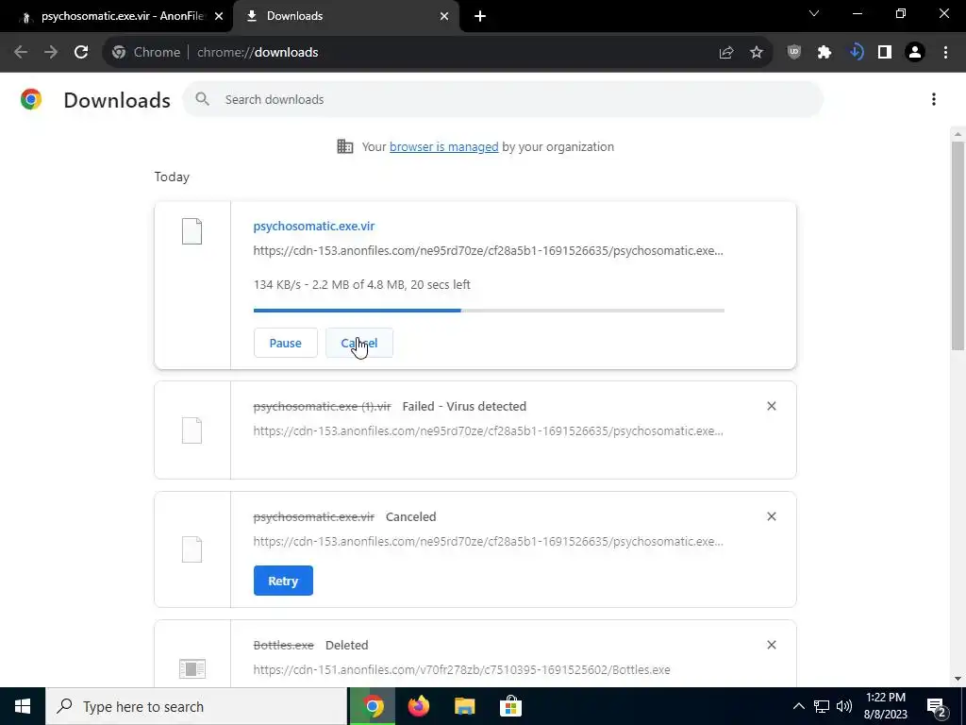966x725 pixels.
Task: Select the Downloads tab
Action: (x=345, y=16)
